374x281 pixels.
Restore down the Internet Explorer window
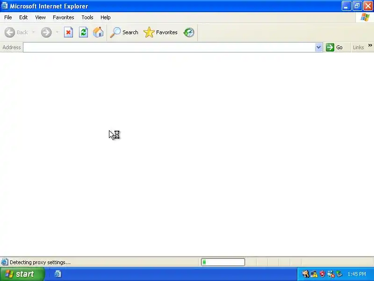357,6
